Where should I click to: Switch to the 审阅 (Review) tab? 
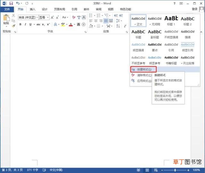point(98,9)
